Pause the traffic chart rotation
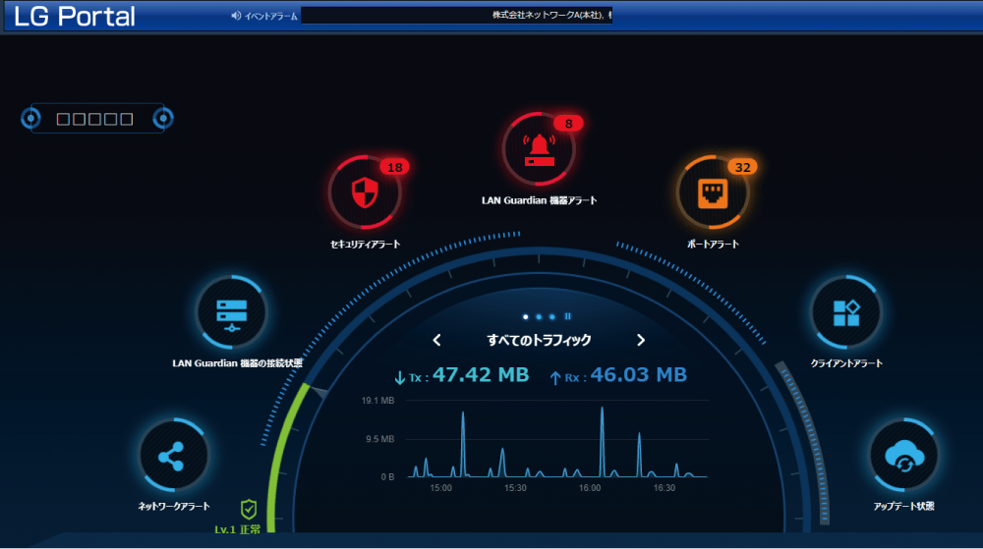This screenshot has width=983, height=549. [568, 317]
